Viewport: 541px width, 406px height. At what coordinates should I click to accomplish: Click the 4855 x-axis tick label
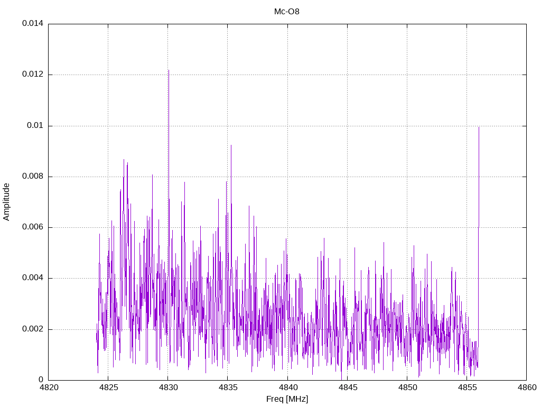pos(467,387)
